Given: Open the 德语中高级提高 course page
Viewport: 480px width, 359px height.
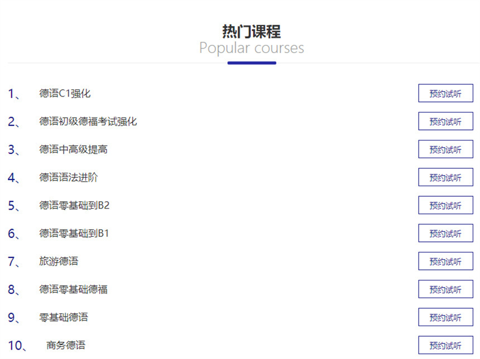Looking at the screenshot, I should click(x=74, y=149).
